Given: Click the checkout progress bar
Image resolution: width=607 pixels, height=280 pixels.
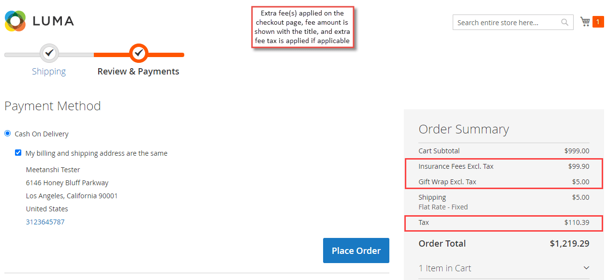Looking at the screenshot, I should pyautogui.click(x=94, y=55).
